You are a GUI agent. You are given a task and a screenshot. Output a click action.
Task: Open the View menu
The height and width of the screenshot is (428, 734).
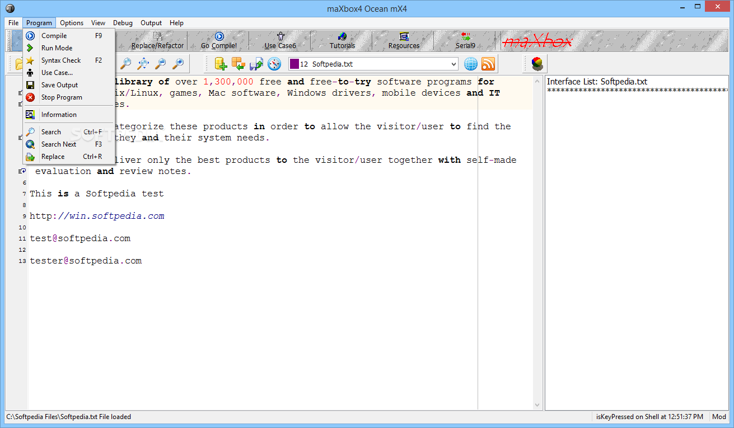tap(99, 23)
